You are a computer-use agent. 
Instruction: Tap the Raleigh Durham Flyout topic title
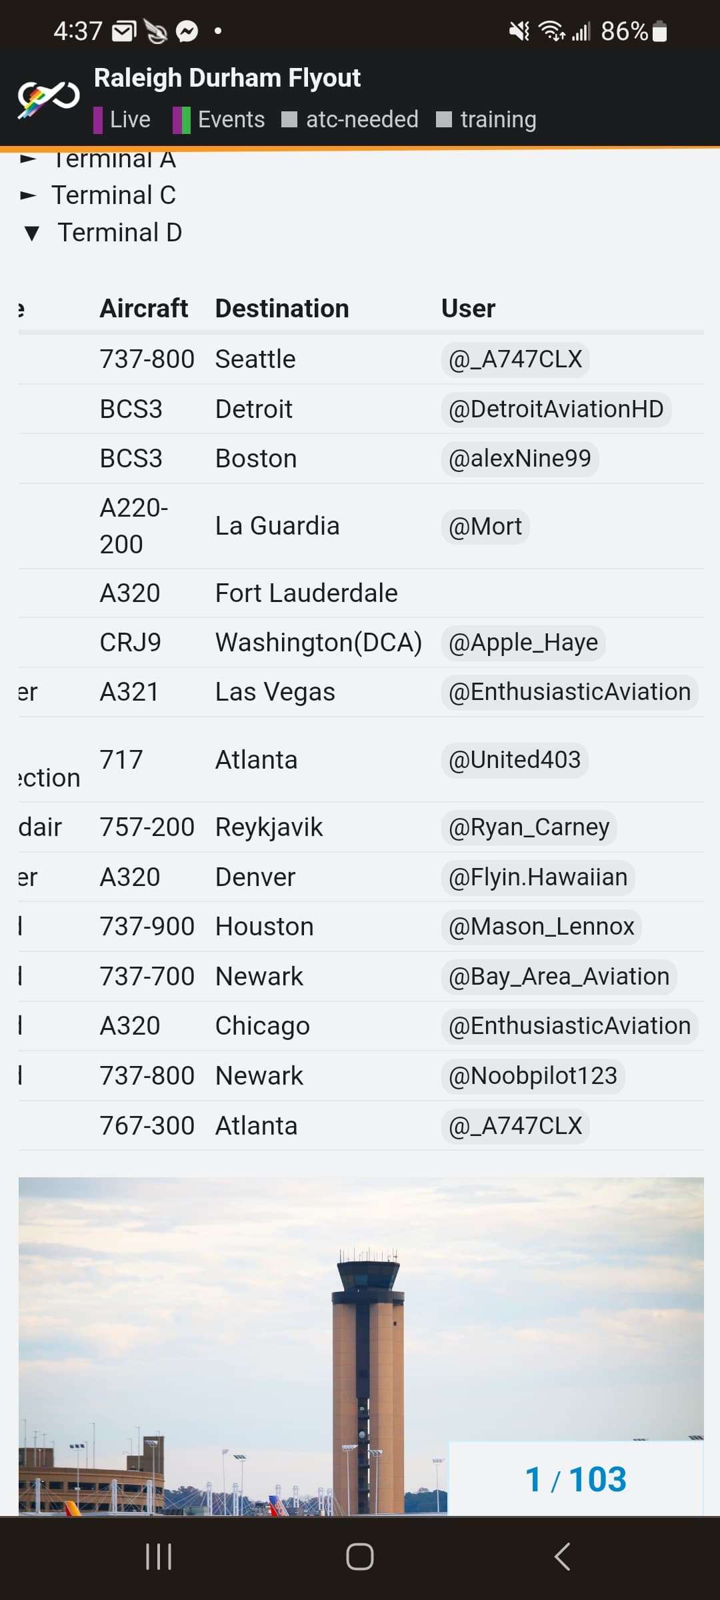(x=227, y=78)
